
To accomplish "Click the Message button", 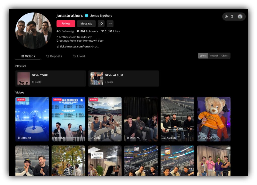I will [x=86, y=24].
